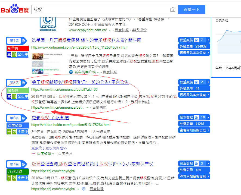Open 百度快照 for the ccopyright.com.cn result
This screenshot has height=195, width=241.
tap(122, 30)
